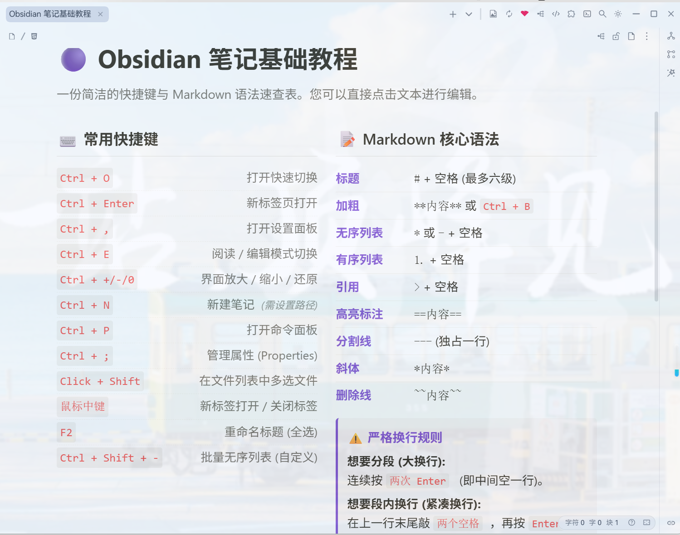The width and height of the screenshot is (680, 535).
Task: Click the 标题 syntax label
Action: [x=347, y=179]
